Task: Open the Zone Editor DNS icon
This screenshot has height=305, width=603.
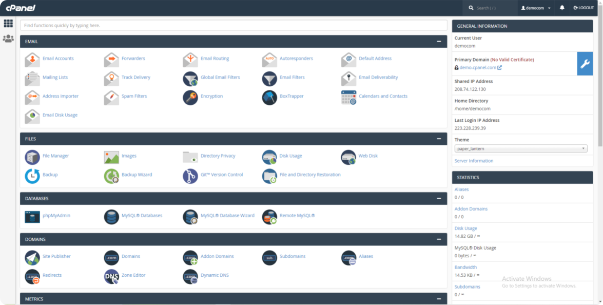Action: tap(111, 276)
